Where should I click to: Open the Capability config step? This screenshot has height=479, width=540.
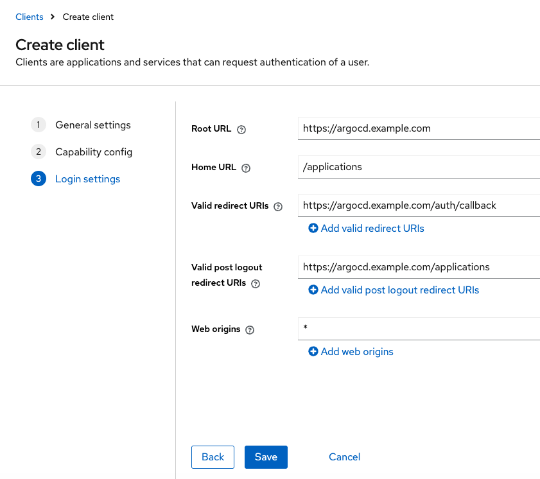click(93, 152)
